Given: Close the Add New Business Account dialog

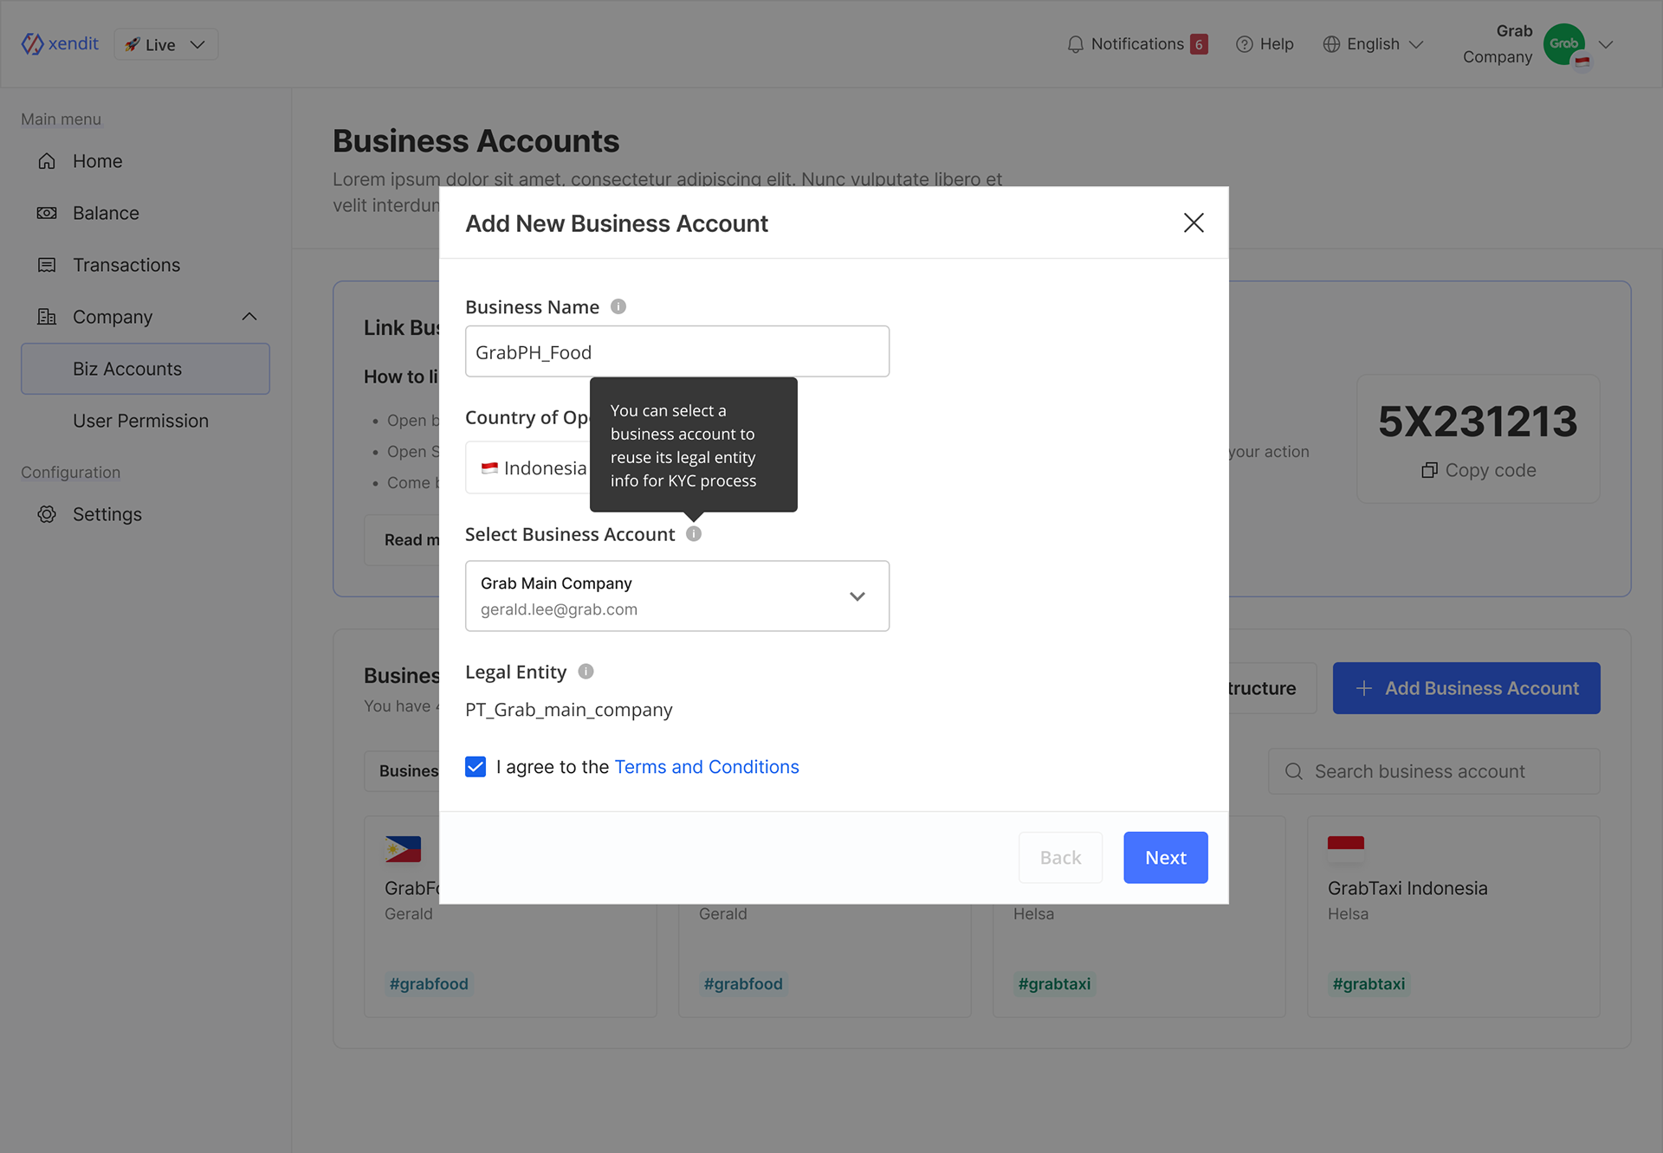Looking at the screenshot, I should pos(1194,223).
